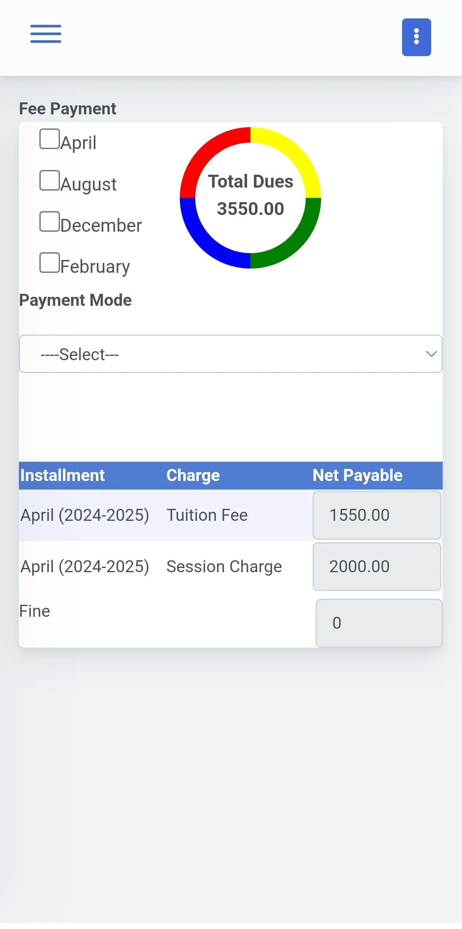Click the Installment column header
462x929 pixels.
pos(63,475)
